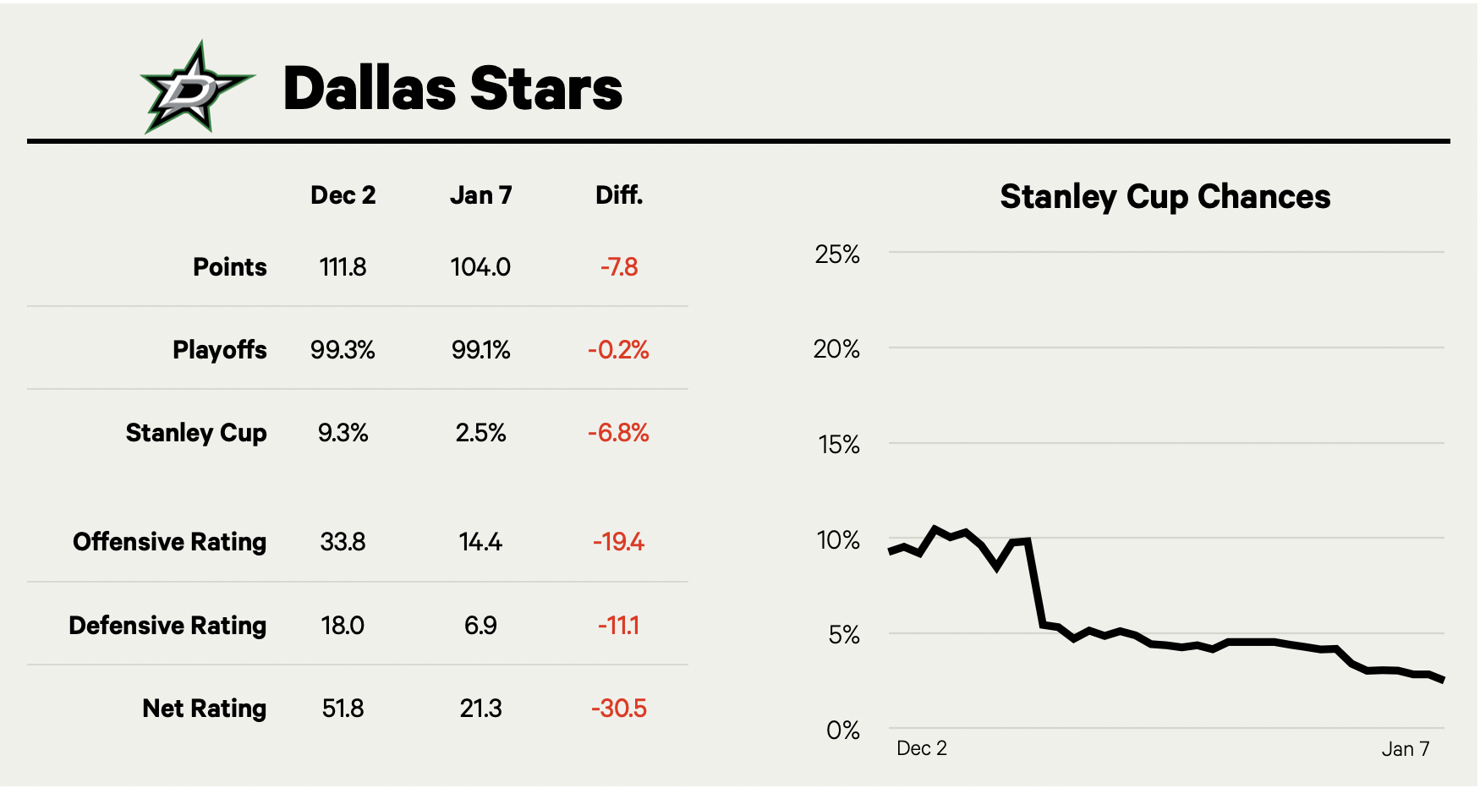Click the -6.8% Stanley Cup difference
The height and width of the screenshot is (788, 1480).
coord(618,433)
